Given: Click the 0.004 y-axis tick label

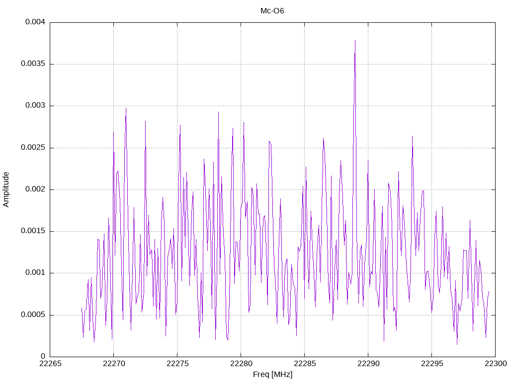Looking at the screenshot, I should (x=35, y=22).
